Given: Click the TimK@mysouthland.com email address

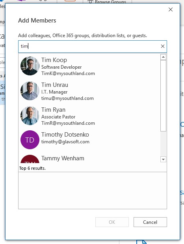Looking at the screenshot, I should (68, 73).
